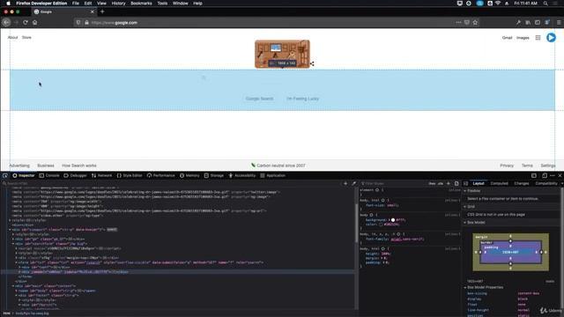The height and width of the screenshot is (317, 564).
Task: Toggle the :hov pseudo-class panel
Action: 432,184
